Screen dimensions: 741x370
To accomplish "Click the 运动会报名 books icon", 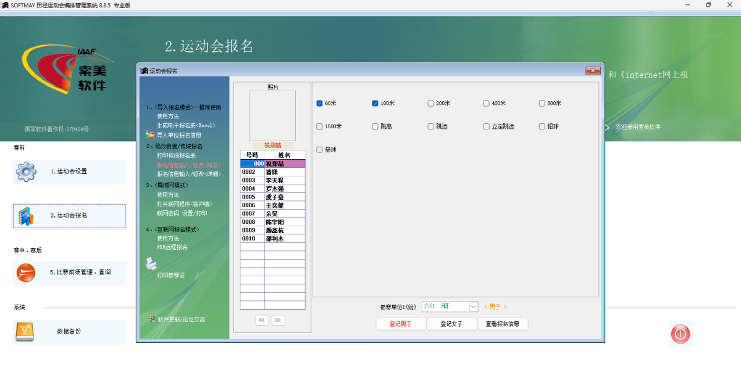I will point(26,216).
